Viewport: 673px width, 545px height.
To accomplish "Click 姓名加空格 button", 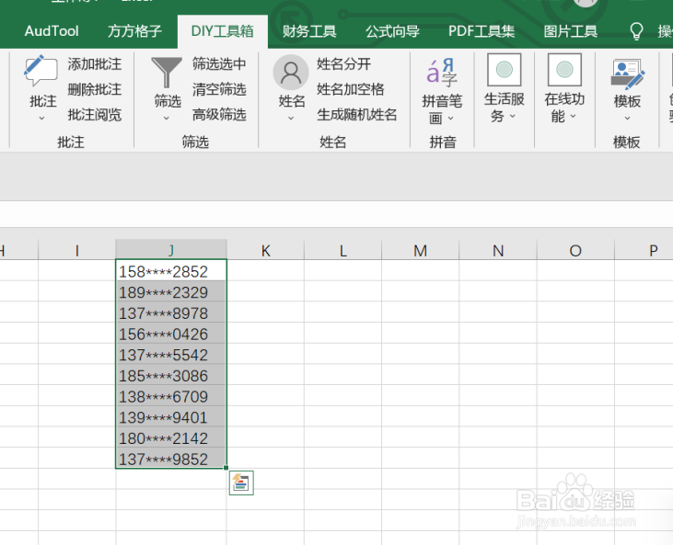I will [x=350, y=89].
